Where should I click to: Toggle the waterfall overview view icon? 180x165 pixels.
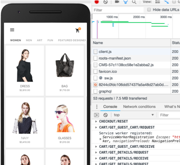click(166, 2)
